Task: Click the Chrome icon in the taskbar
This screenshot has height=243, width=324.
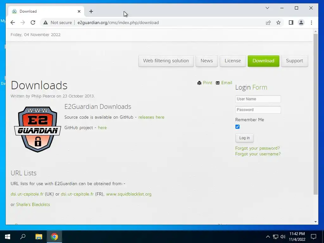Action: (54, 237)
